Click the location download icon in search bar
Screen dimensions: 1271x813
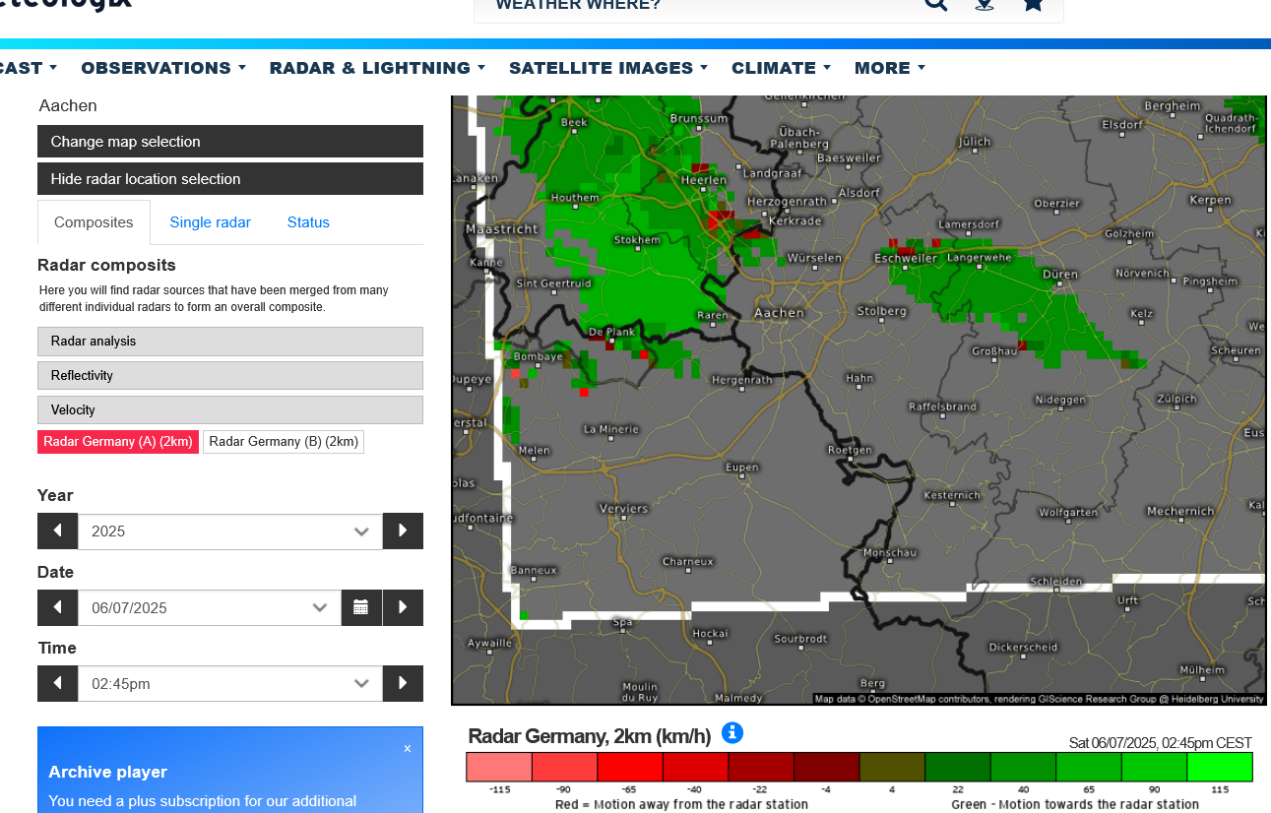pos(984,3)
